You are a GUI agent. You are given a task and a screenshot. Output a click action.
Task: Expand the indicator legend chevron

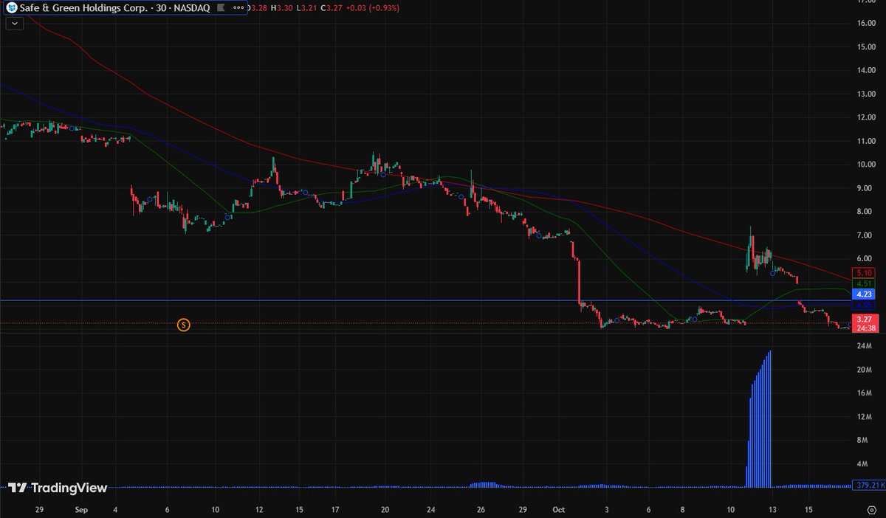click(15, 24)
